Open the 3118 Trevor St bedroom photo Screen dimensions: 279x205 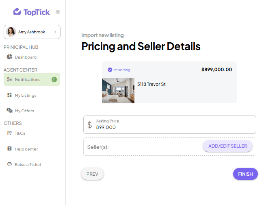[118, 91]
